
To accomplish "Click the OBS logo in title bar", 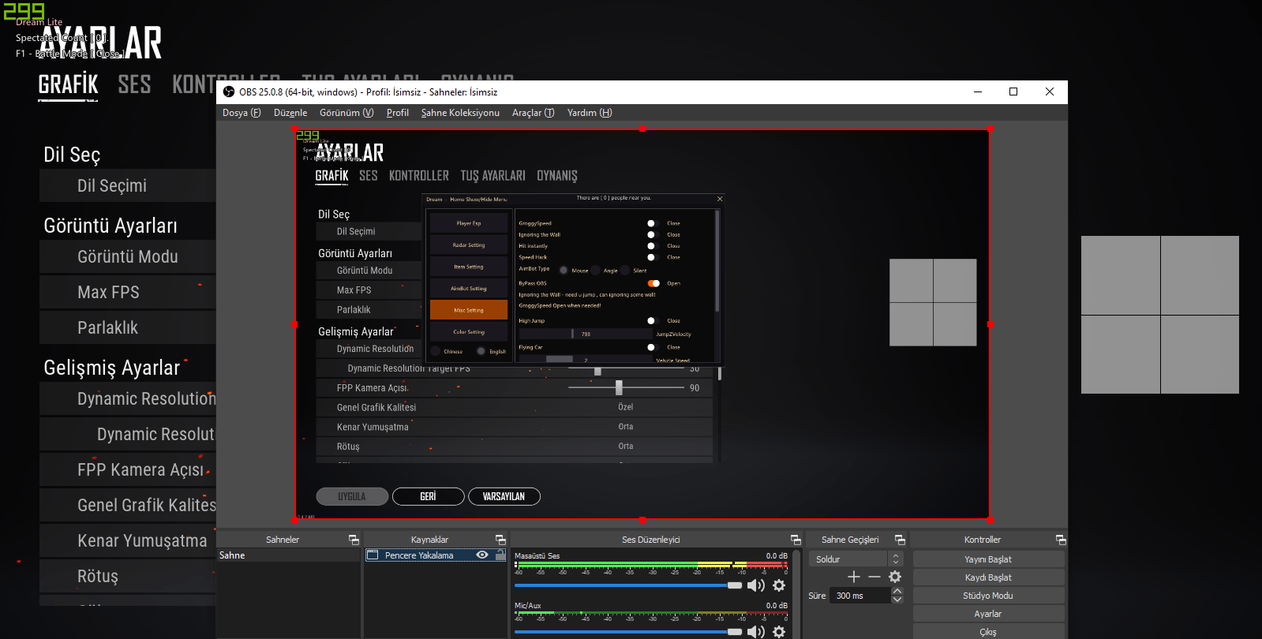I will pyautogui.click(x=229, y=92).
